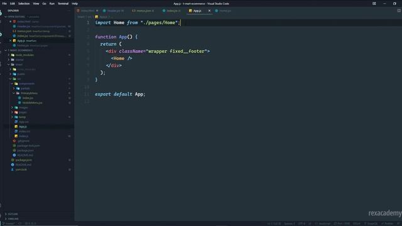Open the Help menu
The image size is (402, 226).
[x=75, y=4]
